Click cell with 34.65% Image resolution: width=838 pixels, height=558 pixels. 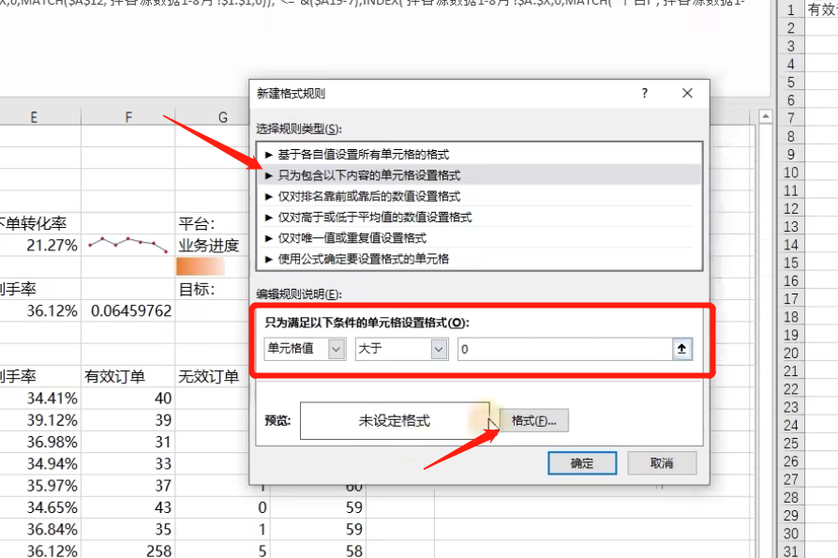40,507
